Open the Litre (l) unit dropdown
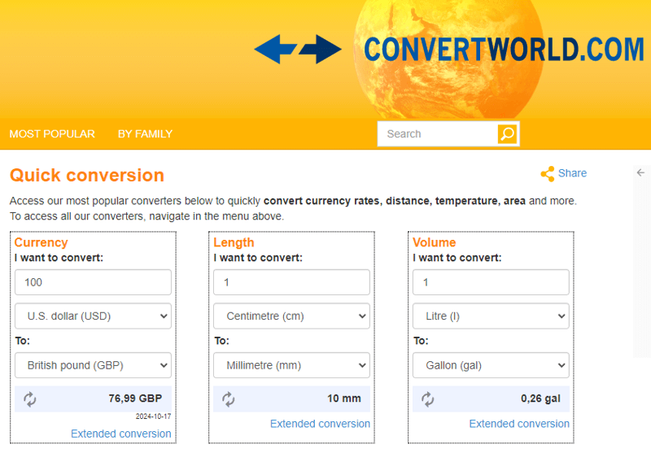 (491, 316)
